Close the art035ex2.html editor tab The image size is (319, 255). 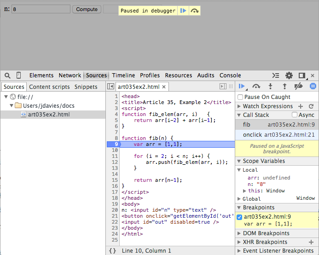164,87
